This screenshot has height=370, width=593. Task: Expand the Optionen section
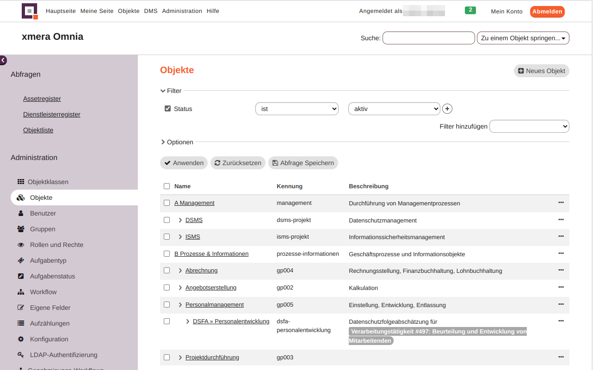pos(177,142)
